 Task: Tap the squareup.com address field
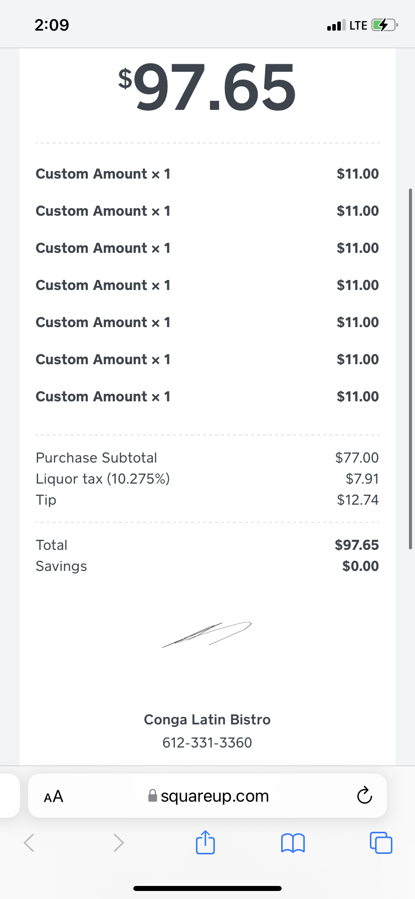pos(215,796)
